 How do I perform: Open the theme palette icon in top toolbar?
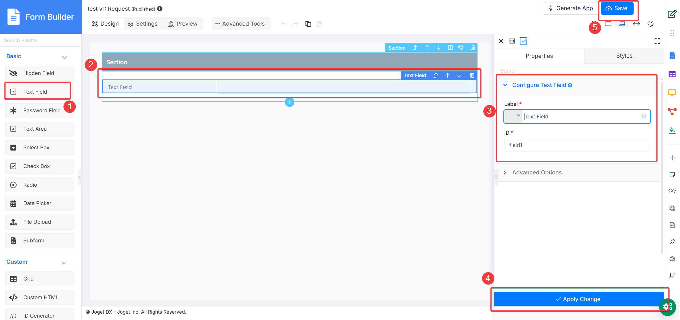pos(650,24)
